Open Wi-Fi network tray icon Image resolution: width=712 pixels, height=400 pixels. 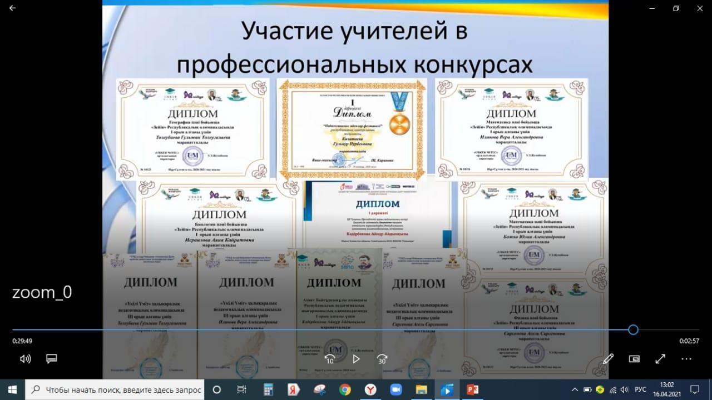[x=613, y=389]
